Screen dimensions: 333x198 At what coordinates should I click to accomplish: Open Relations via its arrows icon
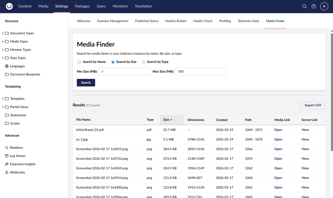[7, 148]
